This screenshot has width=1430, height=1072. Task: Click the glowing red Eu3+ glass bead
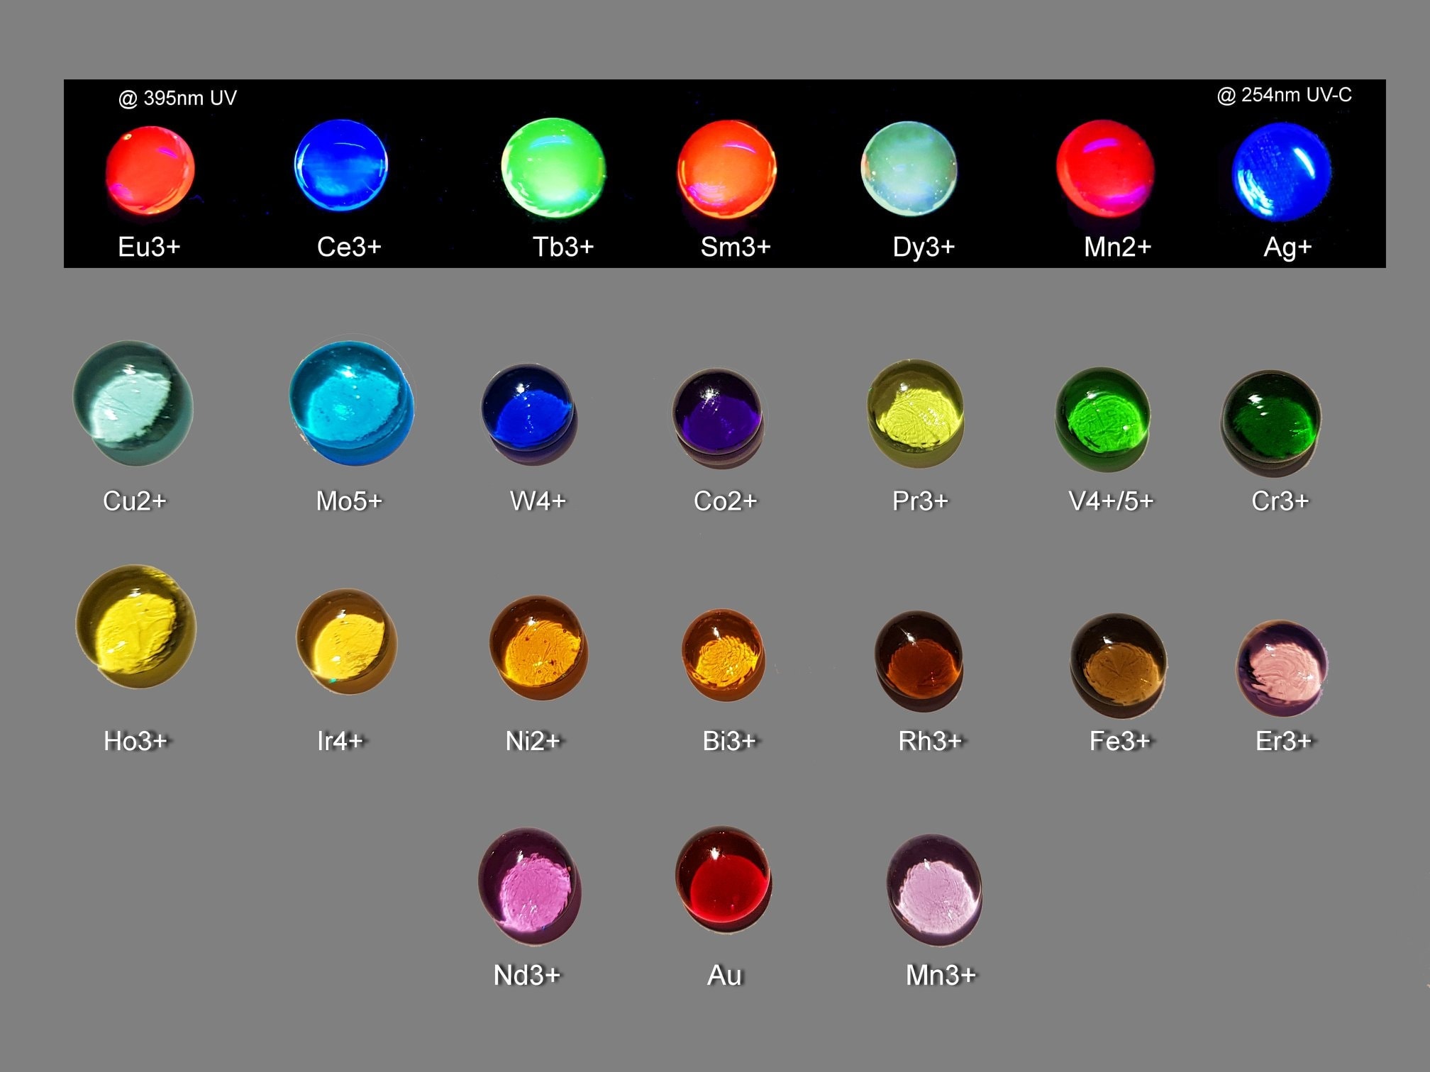click(150, 170)
